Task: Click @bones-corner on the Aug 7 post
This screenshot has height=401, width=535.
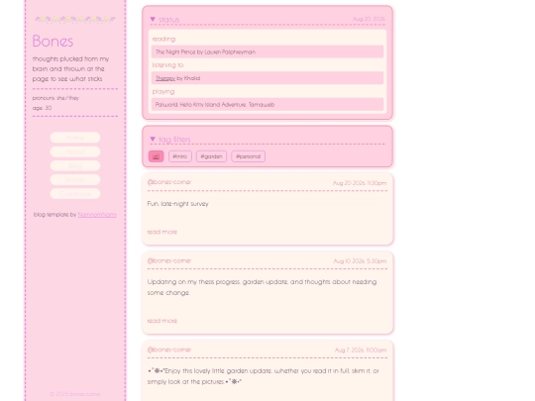Action: coord(169,350)
